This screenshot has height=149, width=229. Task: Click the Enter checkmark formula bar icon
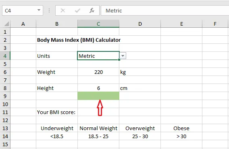[x=77, y=10]
